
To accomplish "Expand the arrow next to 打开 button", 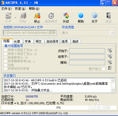I will (15, 18).
